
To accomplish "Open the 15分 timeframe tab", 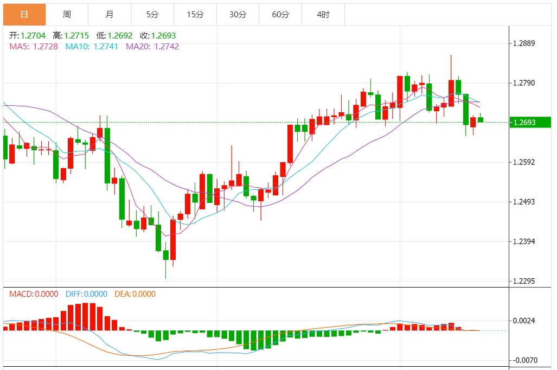I will pyautogui.click(x=195, y=15).
